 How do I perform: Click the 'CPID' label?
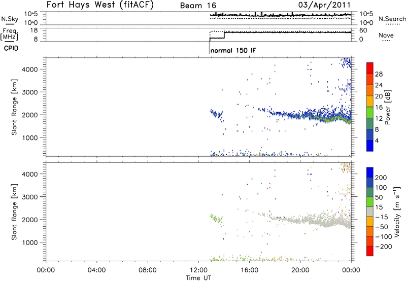[x=11, y=48]
